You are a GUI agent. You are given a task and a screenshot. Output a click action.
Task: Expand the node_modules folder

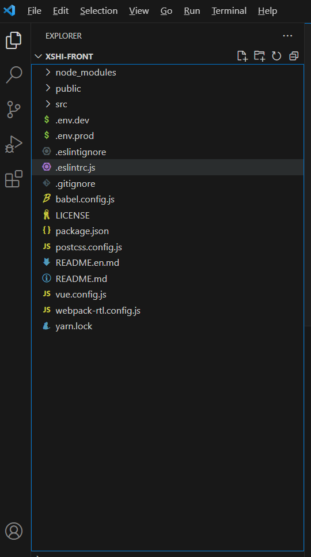point(168,73)
